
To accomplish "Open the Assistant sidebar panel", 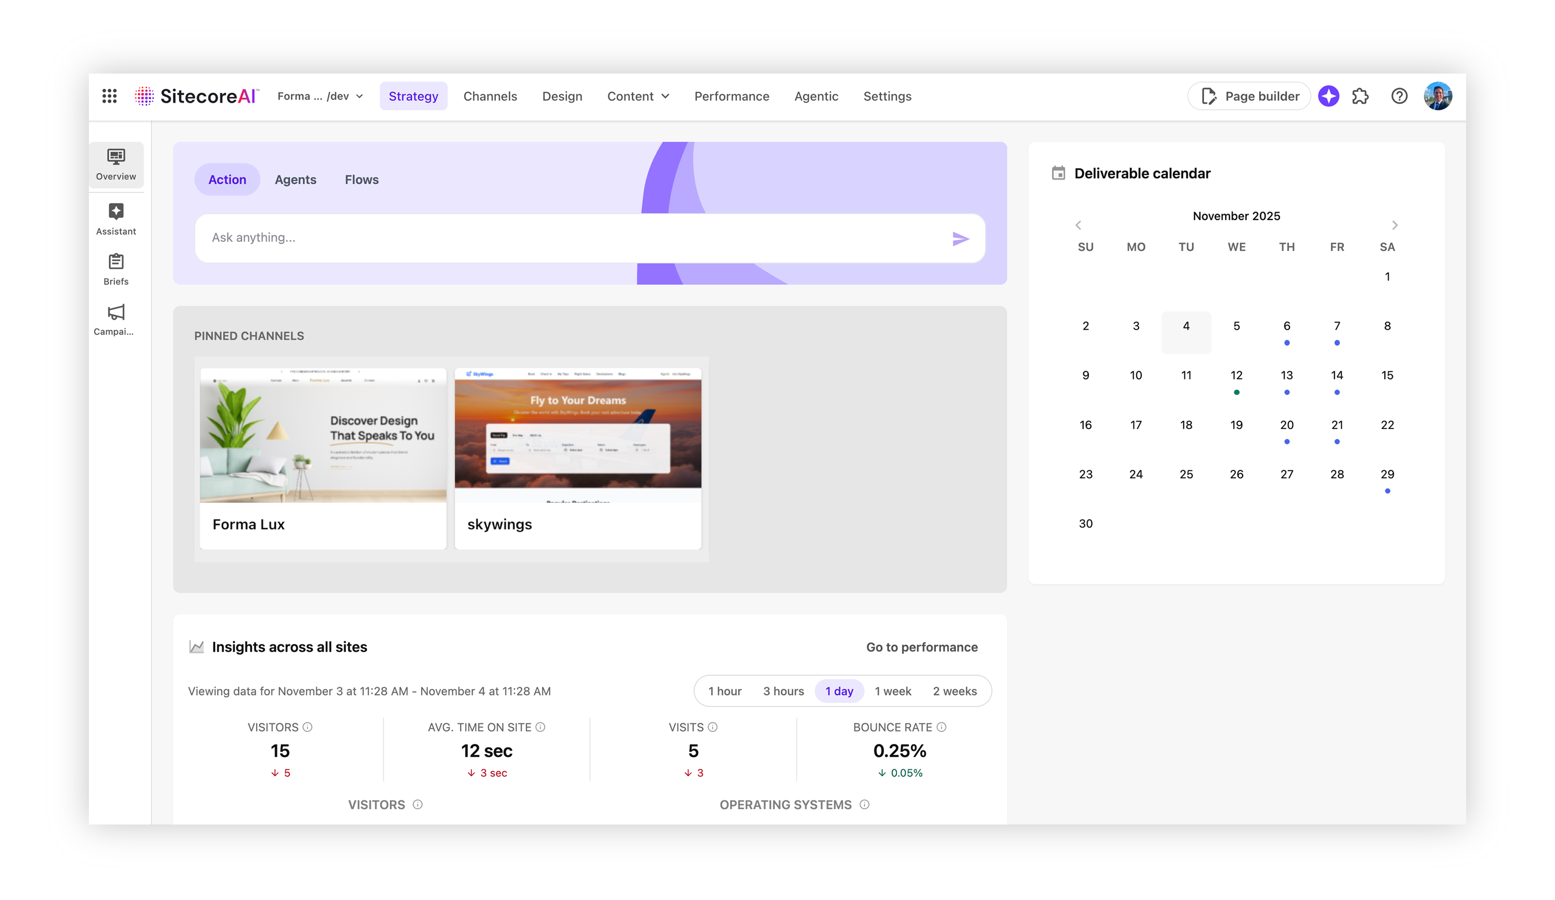I will [116, 219].
